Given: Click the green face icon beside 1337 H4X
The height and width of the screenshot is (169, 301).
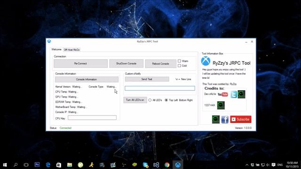Looking at the screenshot, I should (x=221, y=105).
